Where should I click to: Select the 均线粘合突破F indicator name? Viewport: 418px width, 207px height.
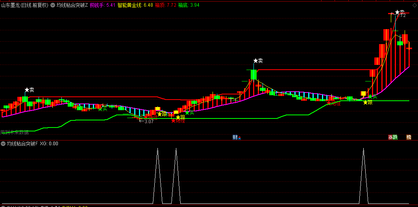pyautogui.click(x=22, y=144)
